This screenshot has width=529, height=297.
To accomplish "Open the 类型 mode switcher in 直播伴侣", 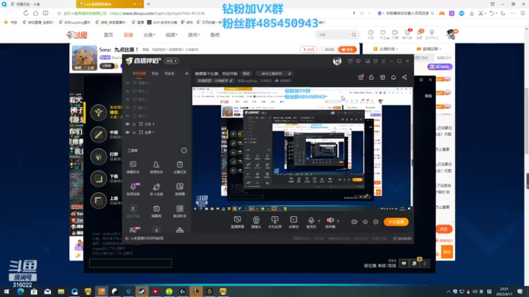I will tap(171, 61).
